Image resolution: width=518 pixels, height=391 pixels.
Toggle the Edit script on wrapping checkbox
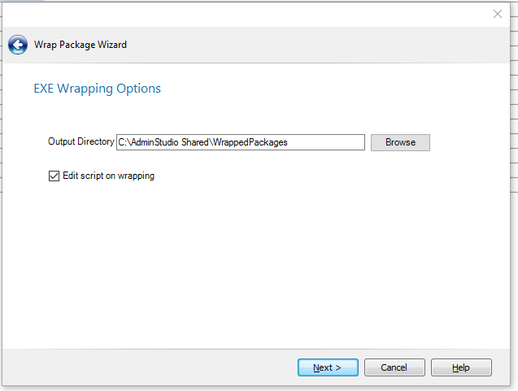click(x=54, y=176)
